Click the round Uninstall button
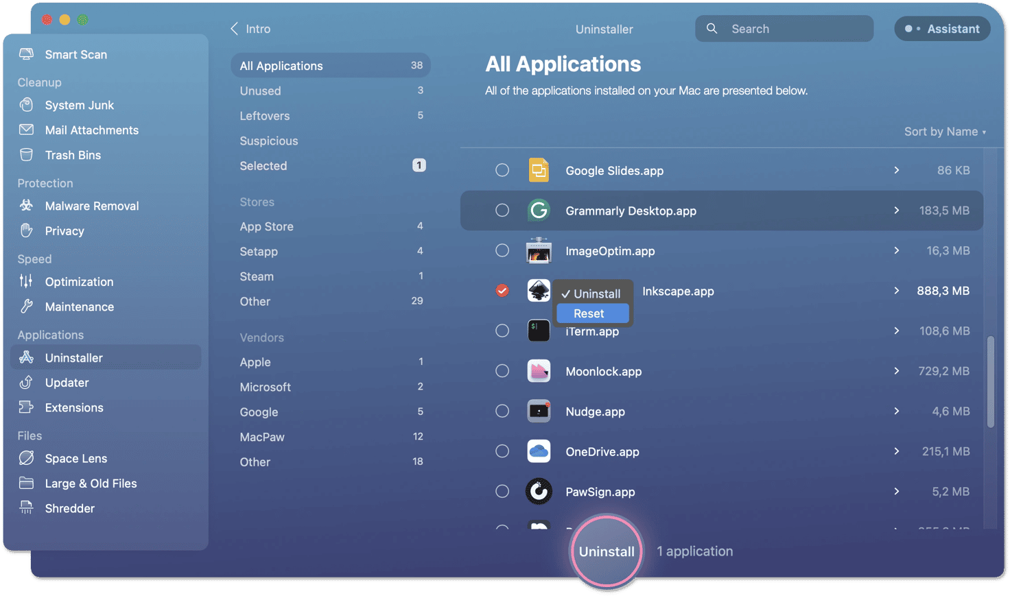Viewport: 1010px width, 596px height. (607, 551)
